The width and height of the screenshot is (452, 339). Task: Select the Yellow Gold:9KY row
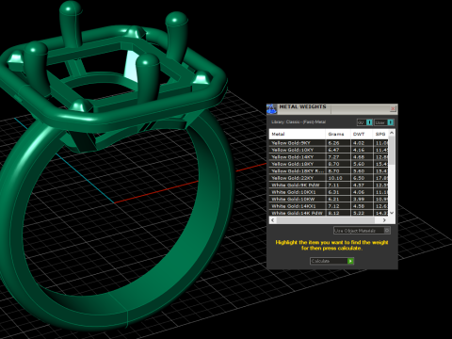point(329,143)
